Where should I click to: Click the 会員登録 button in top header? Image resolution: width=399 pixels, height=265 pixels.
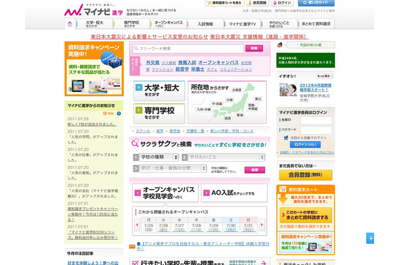click(x=257, y=2)
